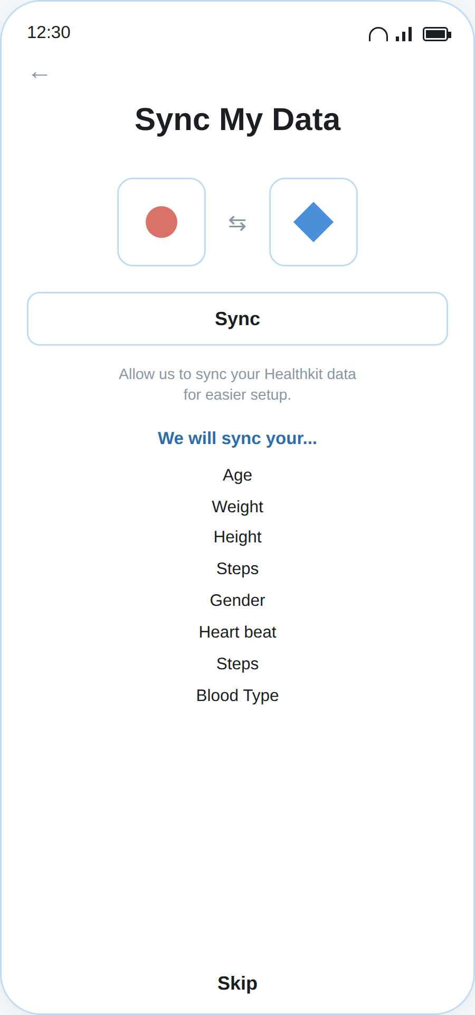Go back using the arrow icon
Viewport: 475px width, 1015px height.
40,75
